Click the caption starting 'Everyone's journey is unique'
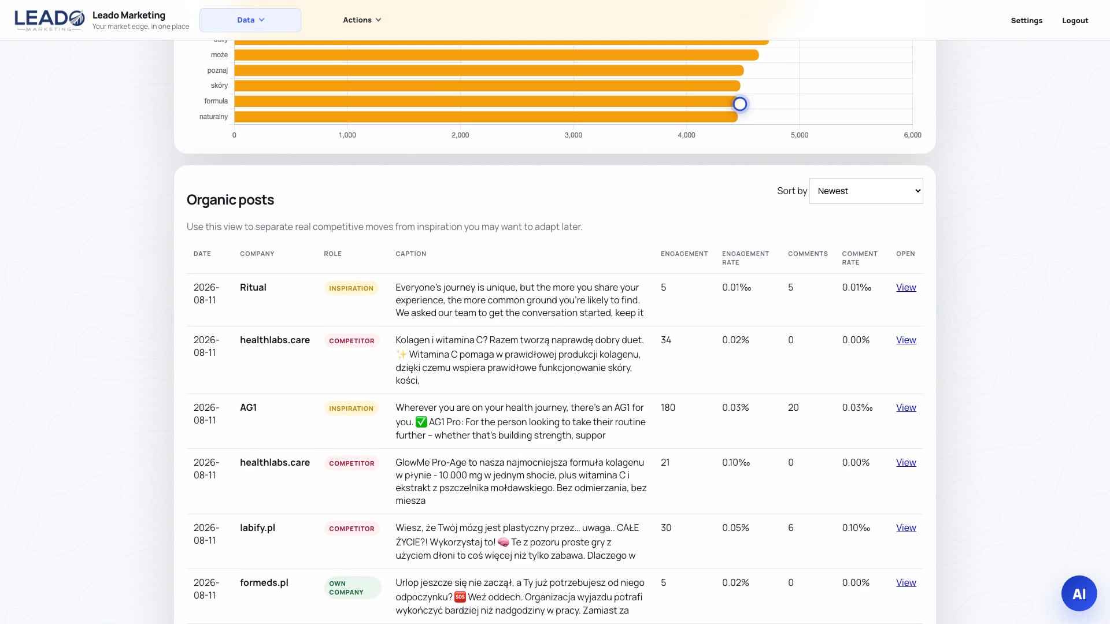This screenshot has height=624, width=1110. [519, 300]
